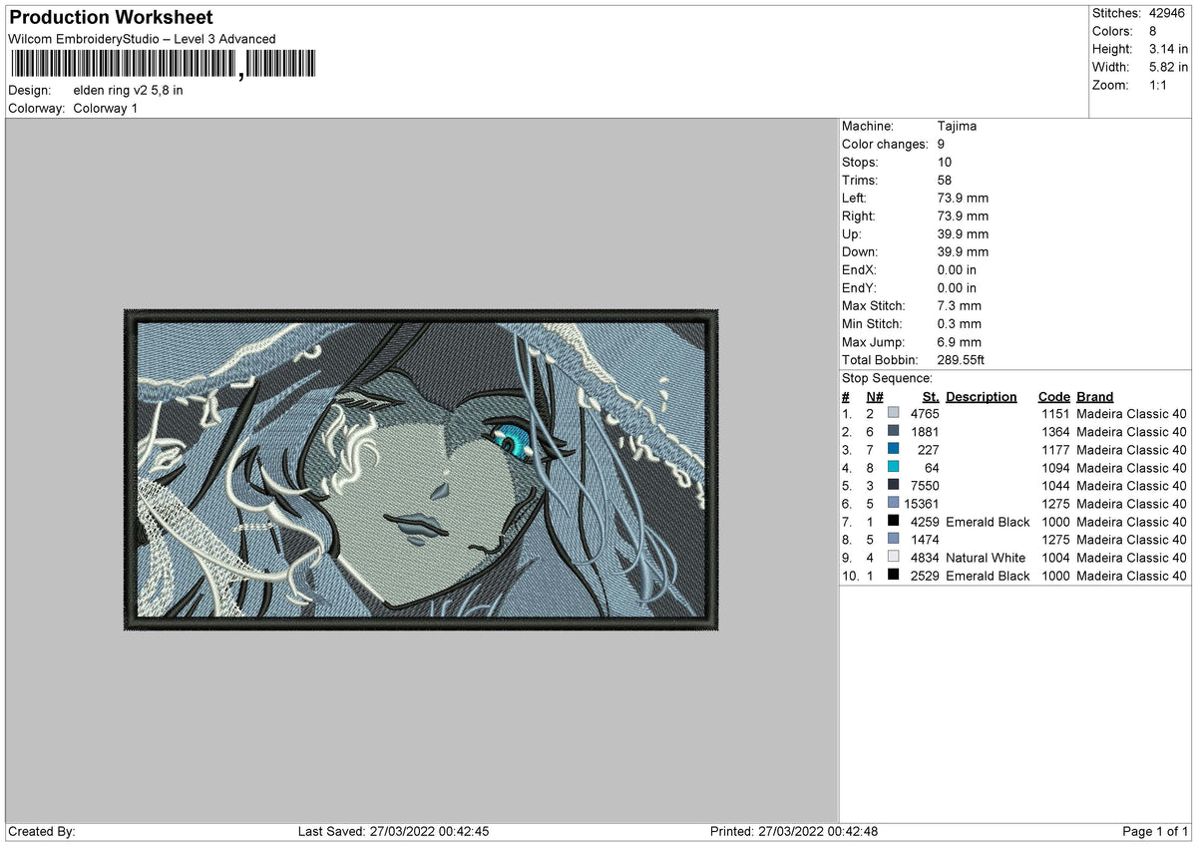Click 'Emerald Black' description with 2529 stitches

[x=988, y=576]
